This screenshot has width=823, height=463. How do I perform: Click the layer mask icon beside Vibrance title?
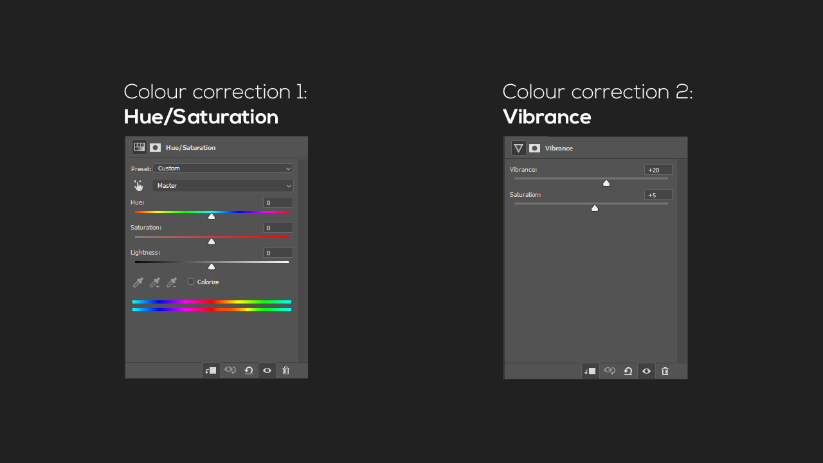point(534,148)
